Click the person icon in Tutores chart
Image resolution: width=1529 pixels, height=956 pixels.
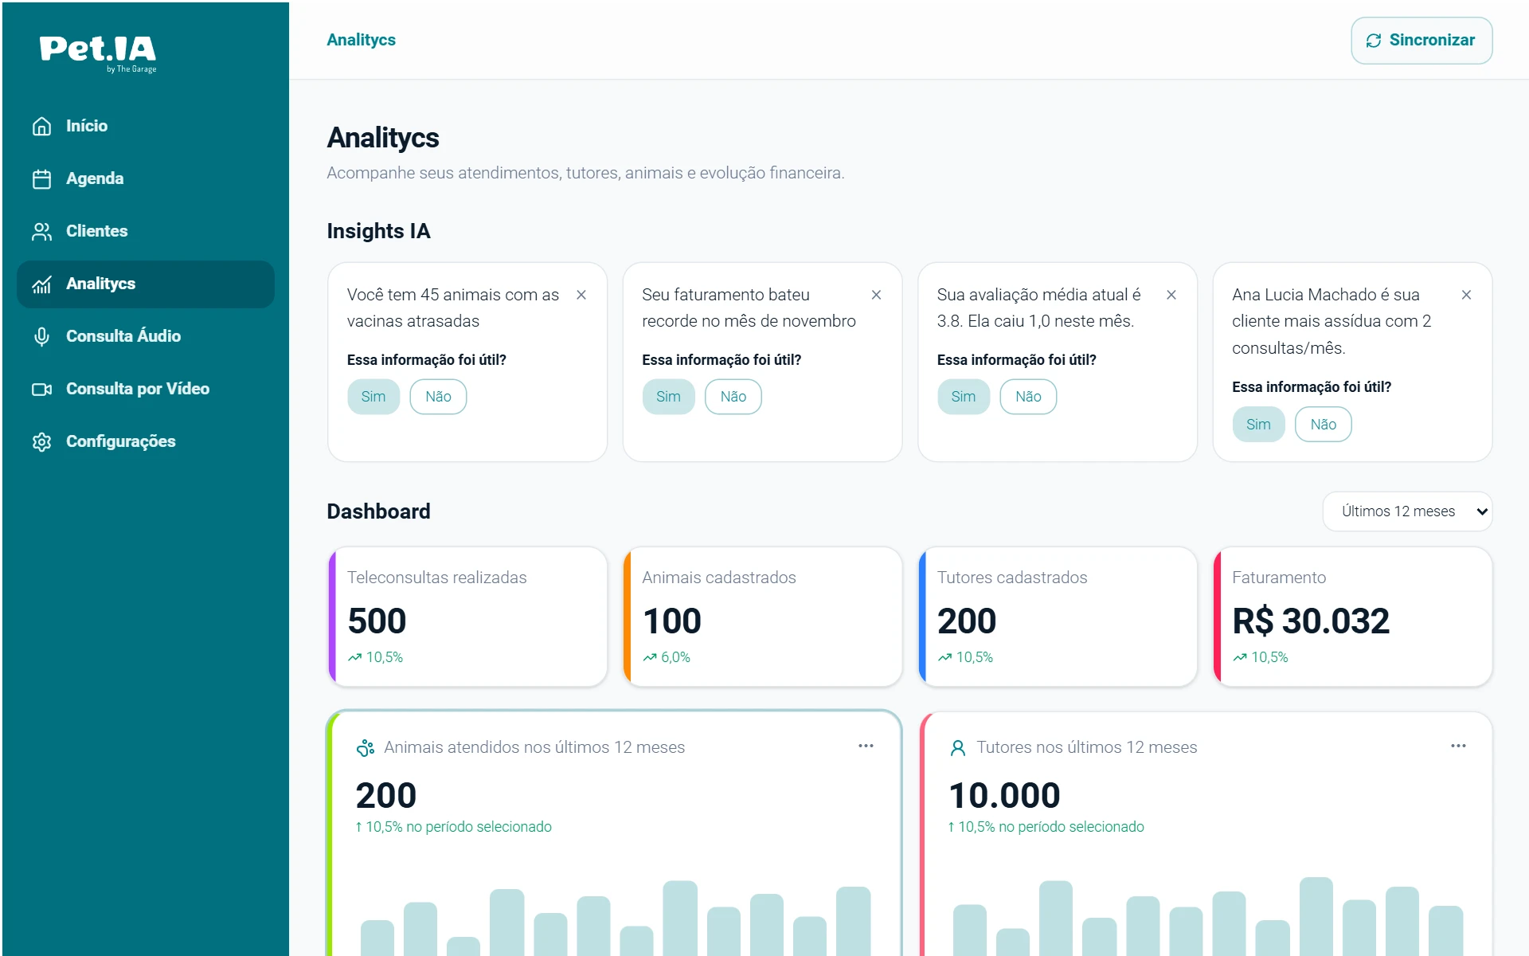[958, 747]
